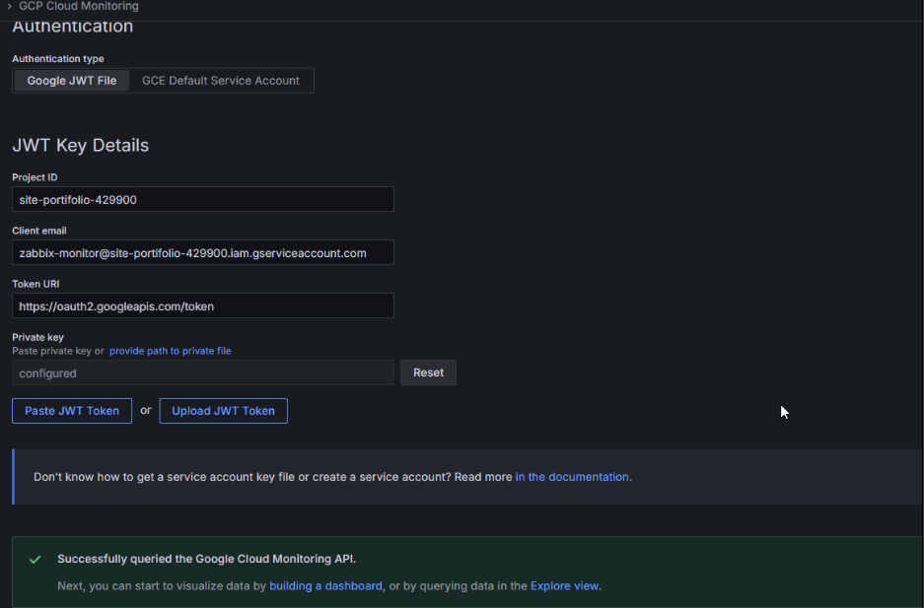
Task: Click the JWT Key Details heading
Action: pyautogui.click(x=81, y=146)
